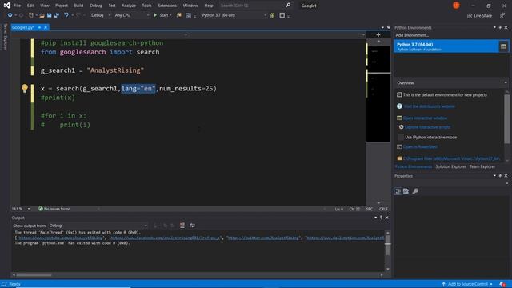Open the Properties panel options arrow
Viewport: 512px width, 288px height.
(x=494, y=176)
